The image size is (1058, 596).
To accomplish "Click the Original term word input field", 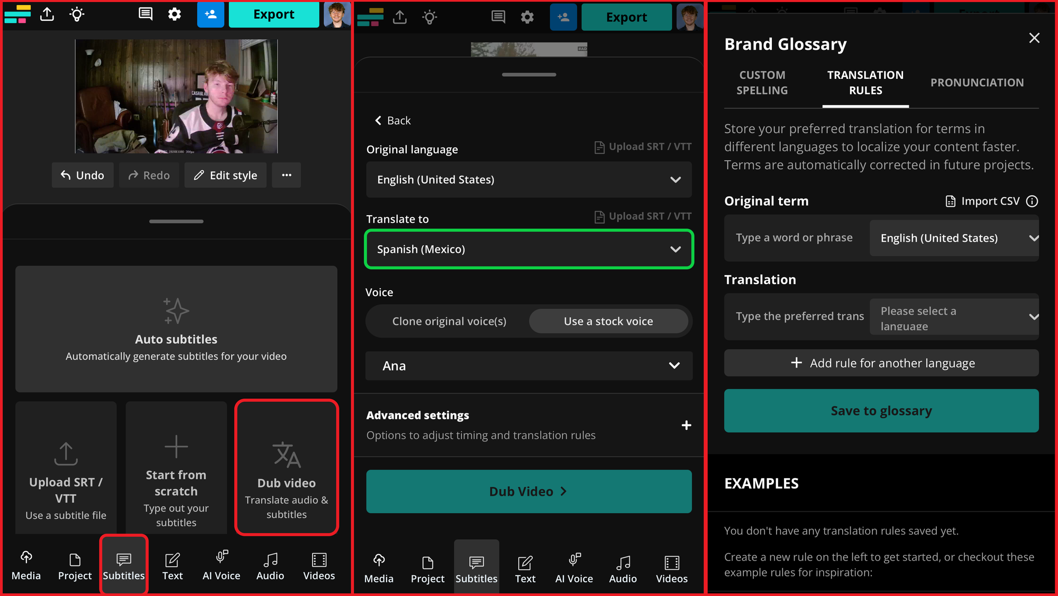I will 793,238.
